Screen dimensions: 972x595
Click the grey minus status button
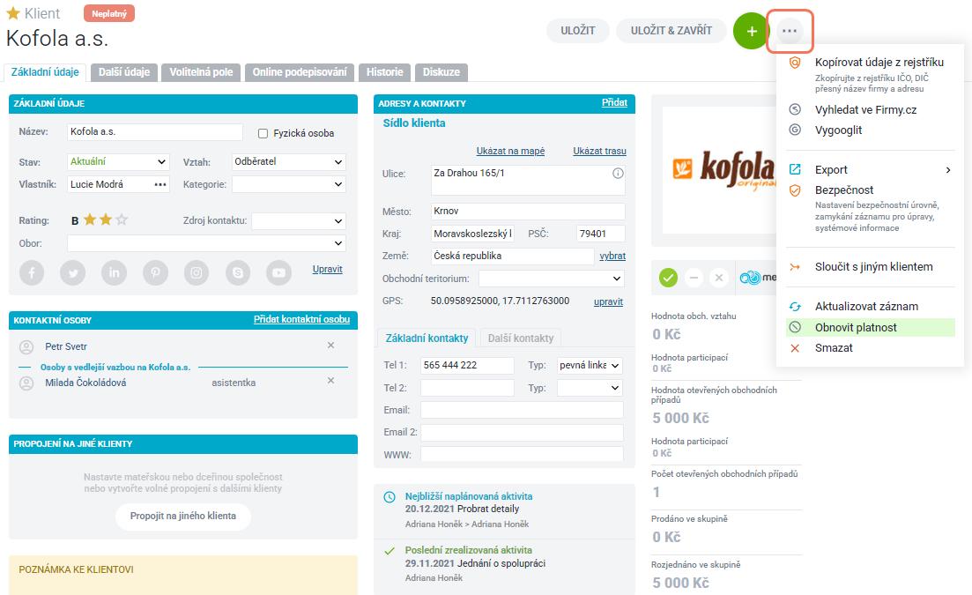[x=694, y=277]
